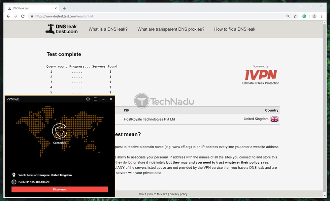Open the Chrome profile avatar
The width and height of the screenshot is (330, 201).
coord(314,16)
